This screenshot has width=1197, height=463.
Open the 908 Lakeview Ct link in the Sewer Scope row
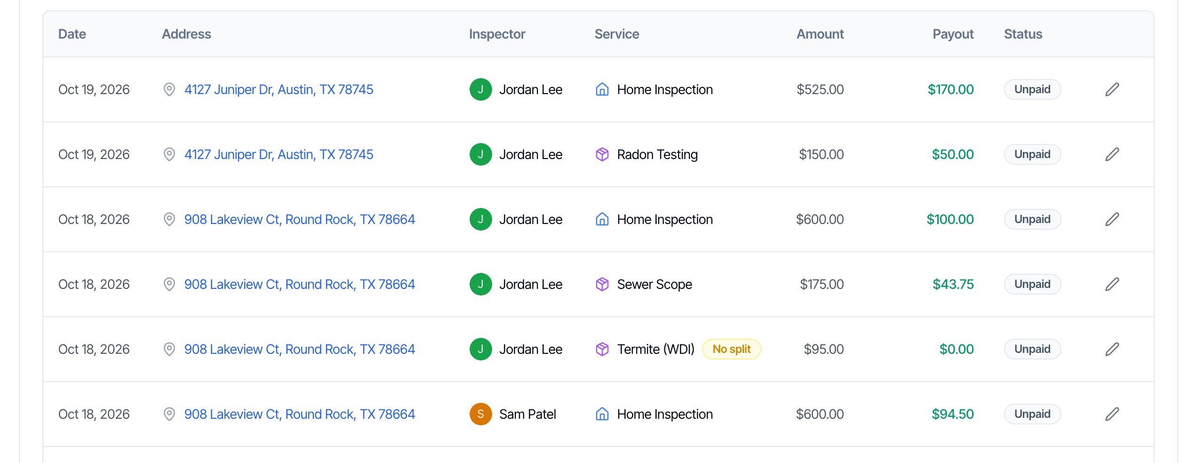point(300,284)
